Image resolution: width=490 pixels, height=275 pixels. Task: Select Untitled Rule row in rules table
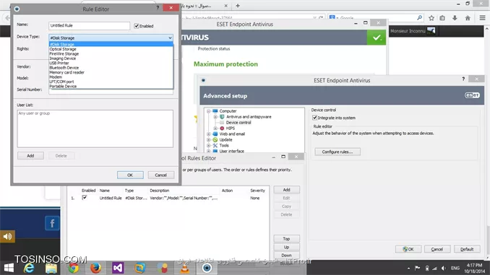point(168,198)
